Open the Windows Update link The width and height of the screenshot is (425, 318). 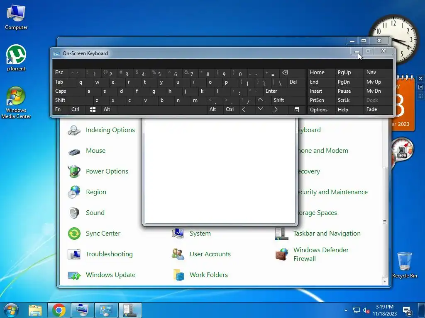coord(110,275)
